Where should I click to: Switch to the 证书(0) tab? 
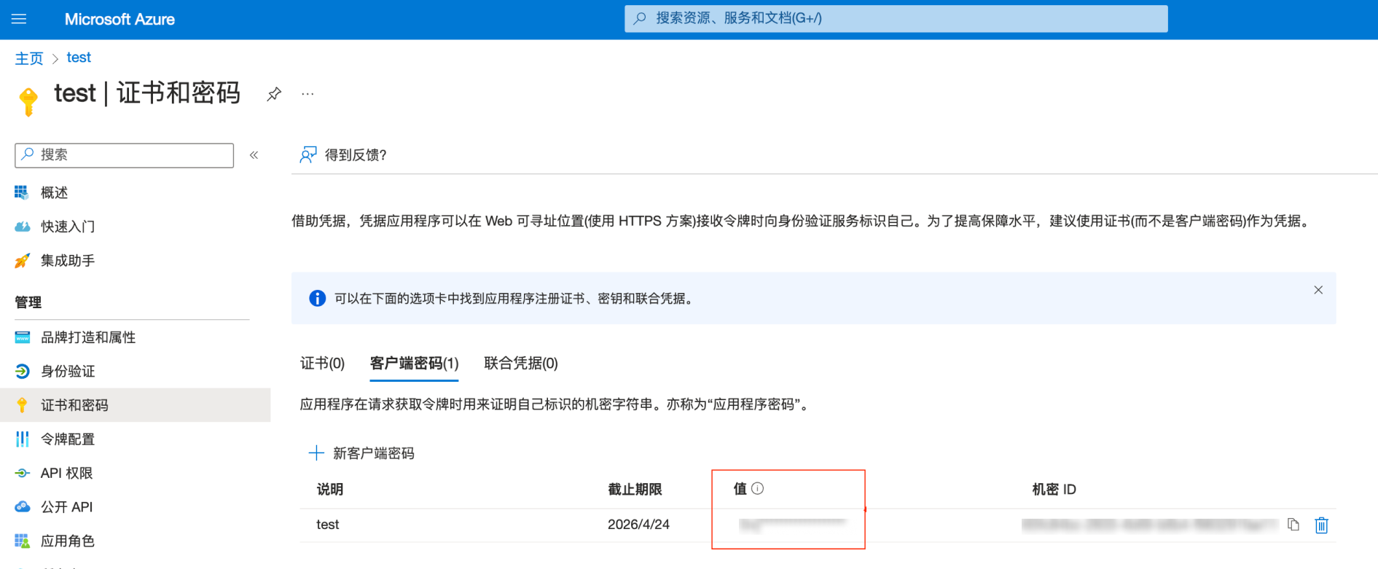click(322, 363)
